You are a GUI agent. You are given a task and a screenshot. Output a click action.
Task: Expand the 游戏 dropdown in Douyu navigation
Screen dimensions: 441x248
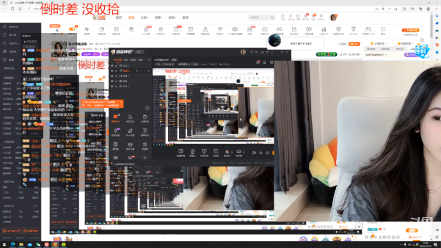172,18
